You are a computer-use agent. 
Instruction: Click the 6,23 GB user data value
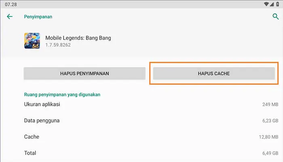(x=270, y=121)
